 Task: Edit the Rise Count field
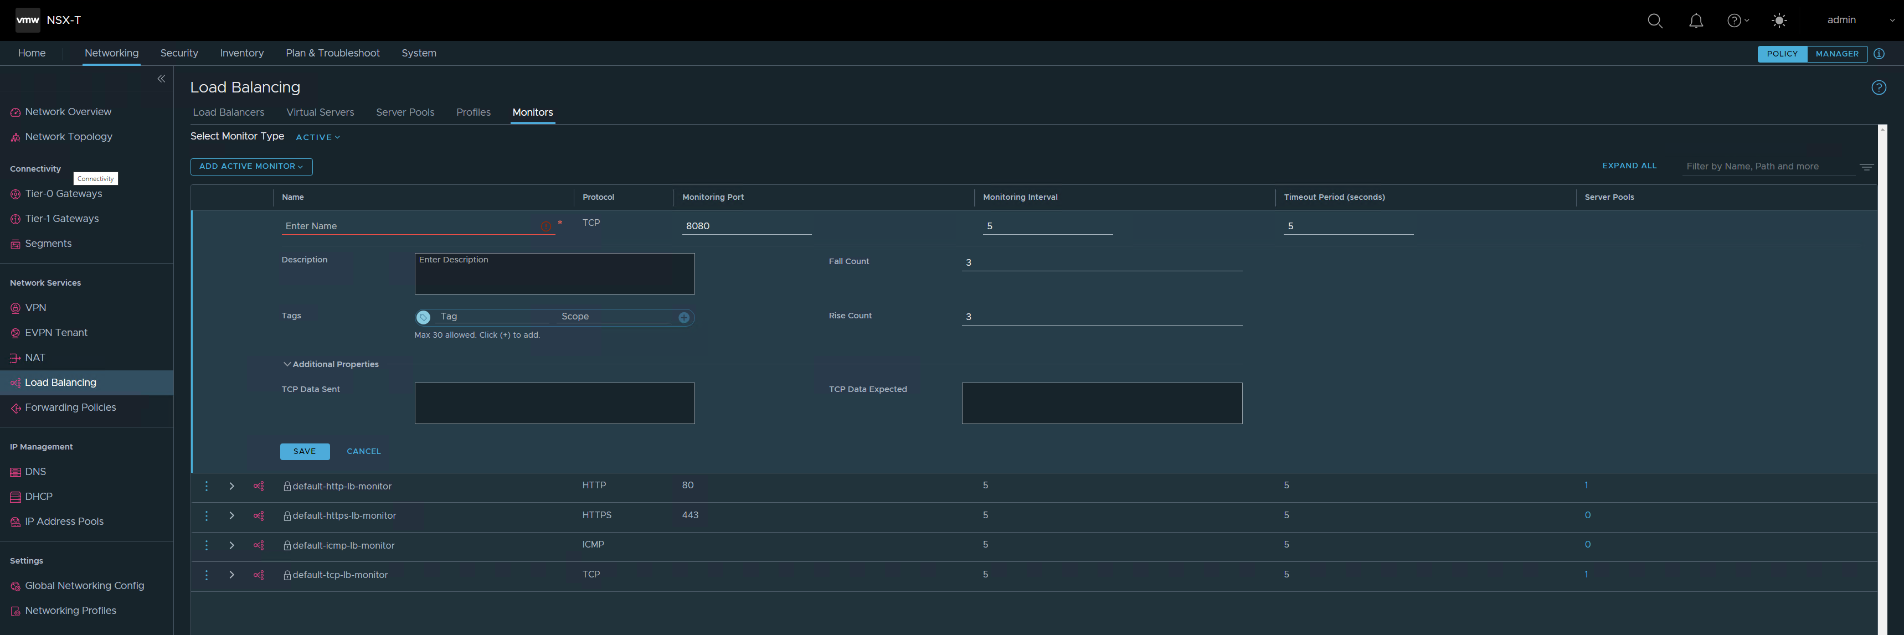pyautogui.click(x=1102, y=316)
